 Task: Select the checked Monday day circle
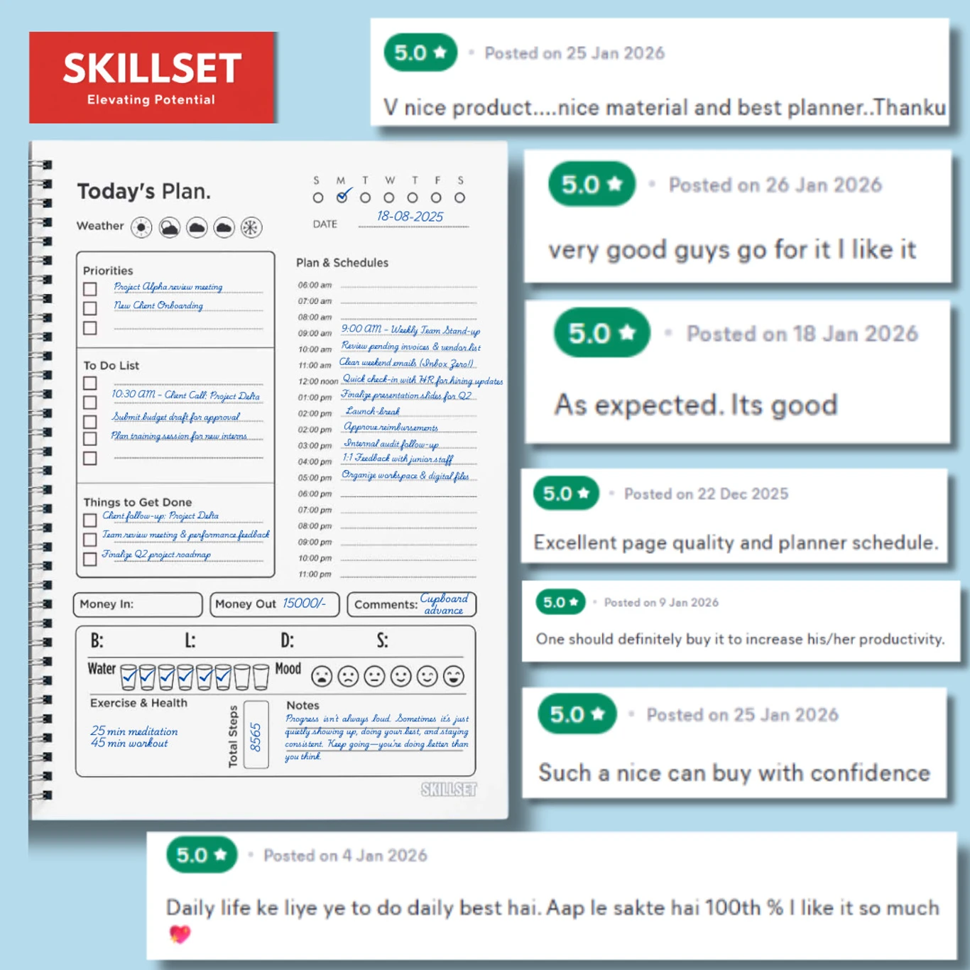(x=342, y=196)
